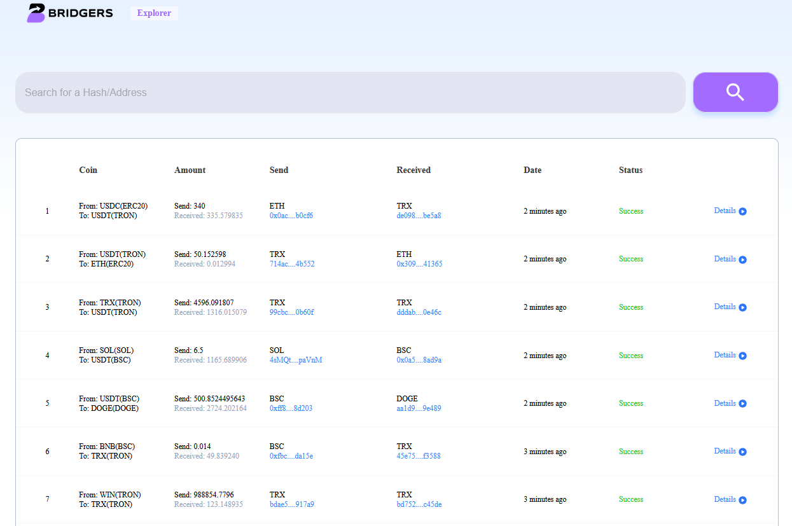Open send address bdae5....917a9
Image resolution: width=792 pixels, height=526 pixels.
click(x=291, y=504)
